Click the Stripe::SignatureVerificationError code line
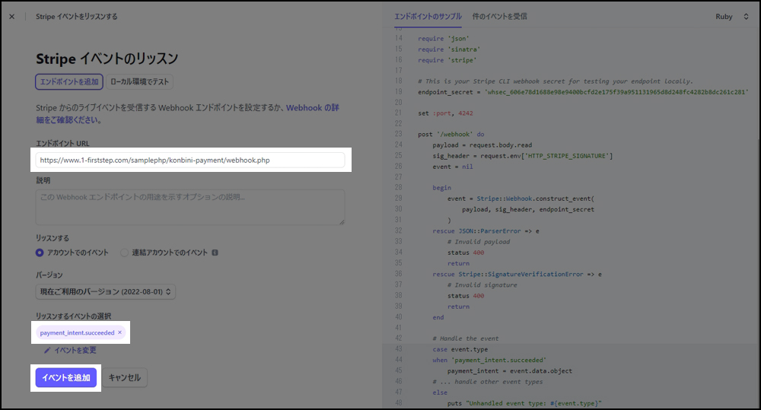The width and height of the screenshot is (761, 410). [517, 274]
